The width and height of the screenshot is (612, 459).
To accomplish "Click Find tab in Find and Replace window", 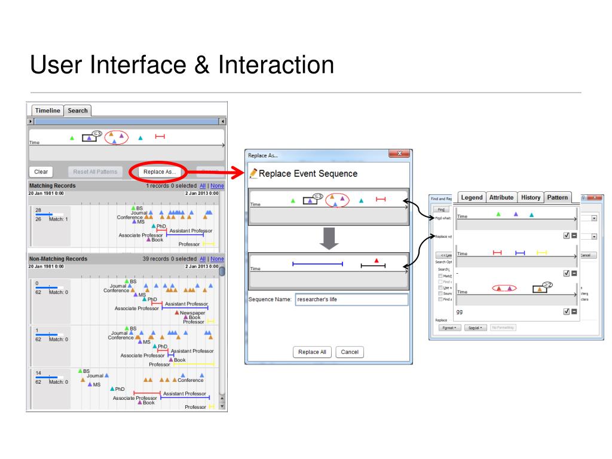I will click(x=441, y=209).
